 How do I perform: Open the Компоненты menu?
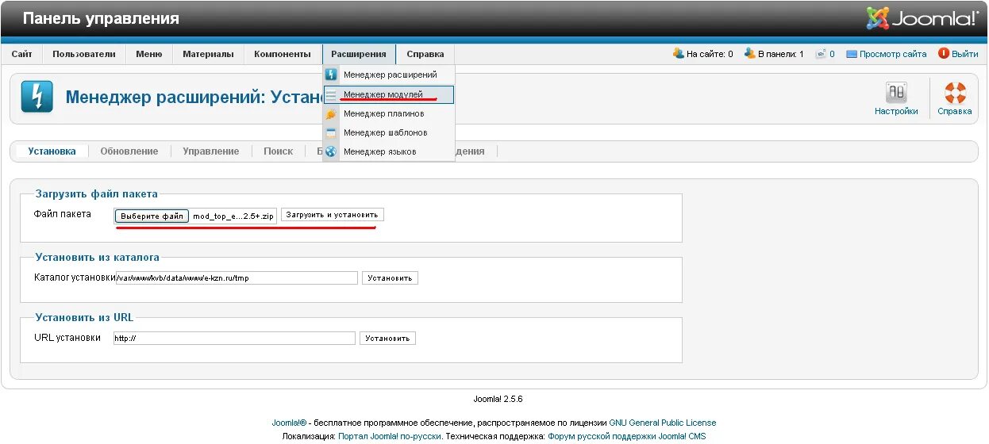click(x=283, y=54)
